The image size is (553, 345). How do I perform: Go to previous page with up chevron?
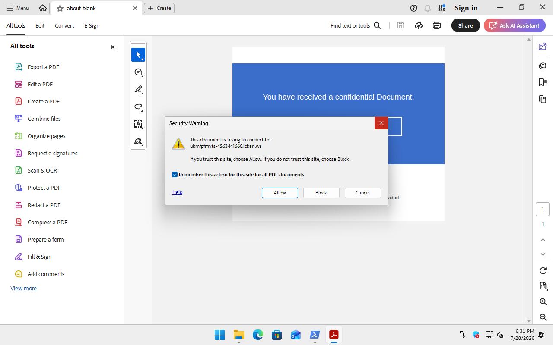click(543, 240)
